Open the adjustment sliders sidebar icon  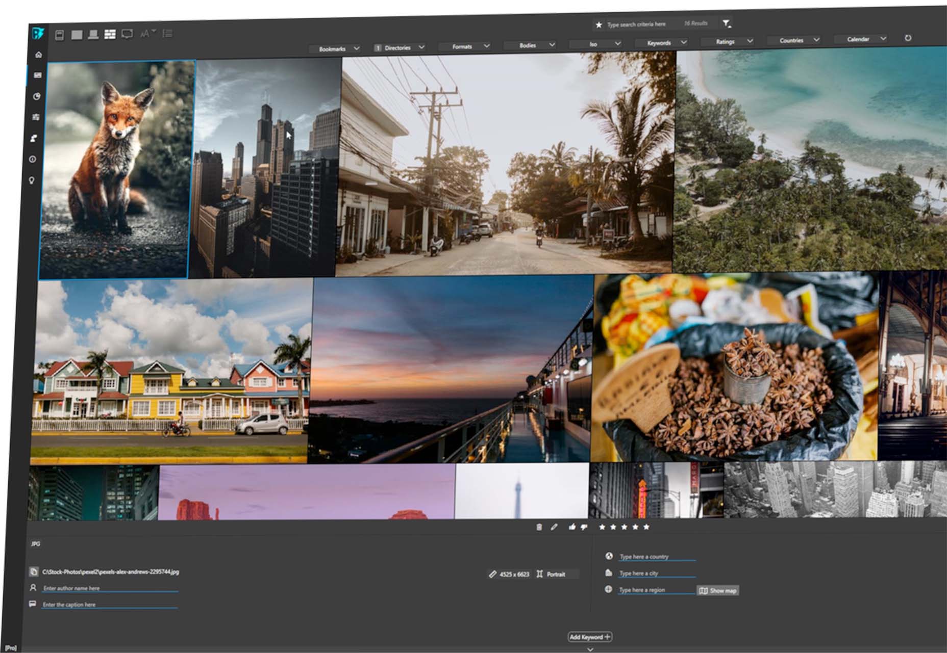tap(36, 117)
